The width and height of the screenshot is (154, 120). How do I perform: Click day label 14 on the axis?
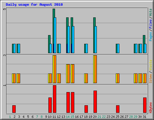pos(68,117)
